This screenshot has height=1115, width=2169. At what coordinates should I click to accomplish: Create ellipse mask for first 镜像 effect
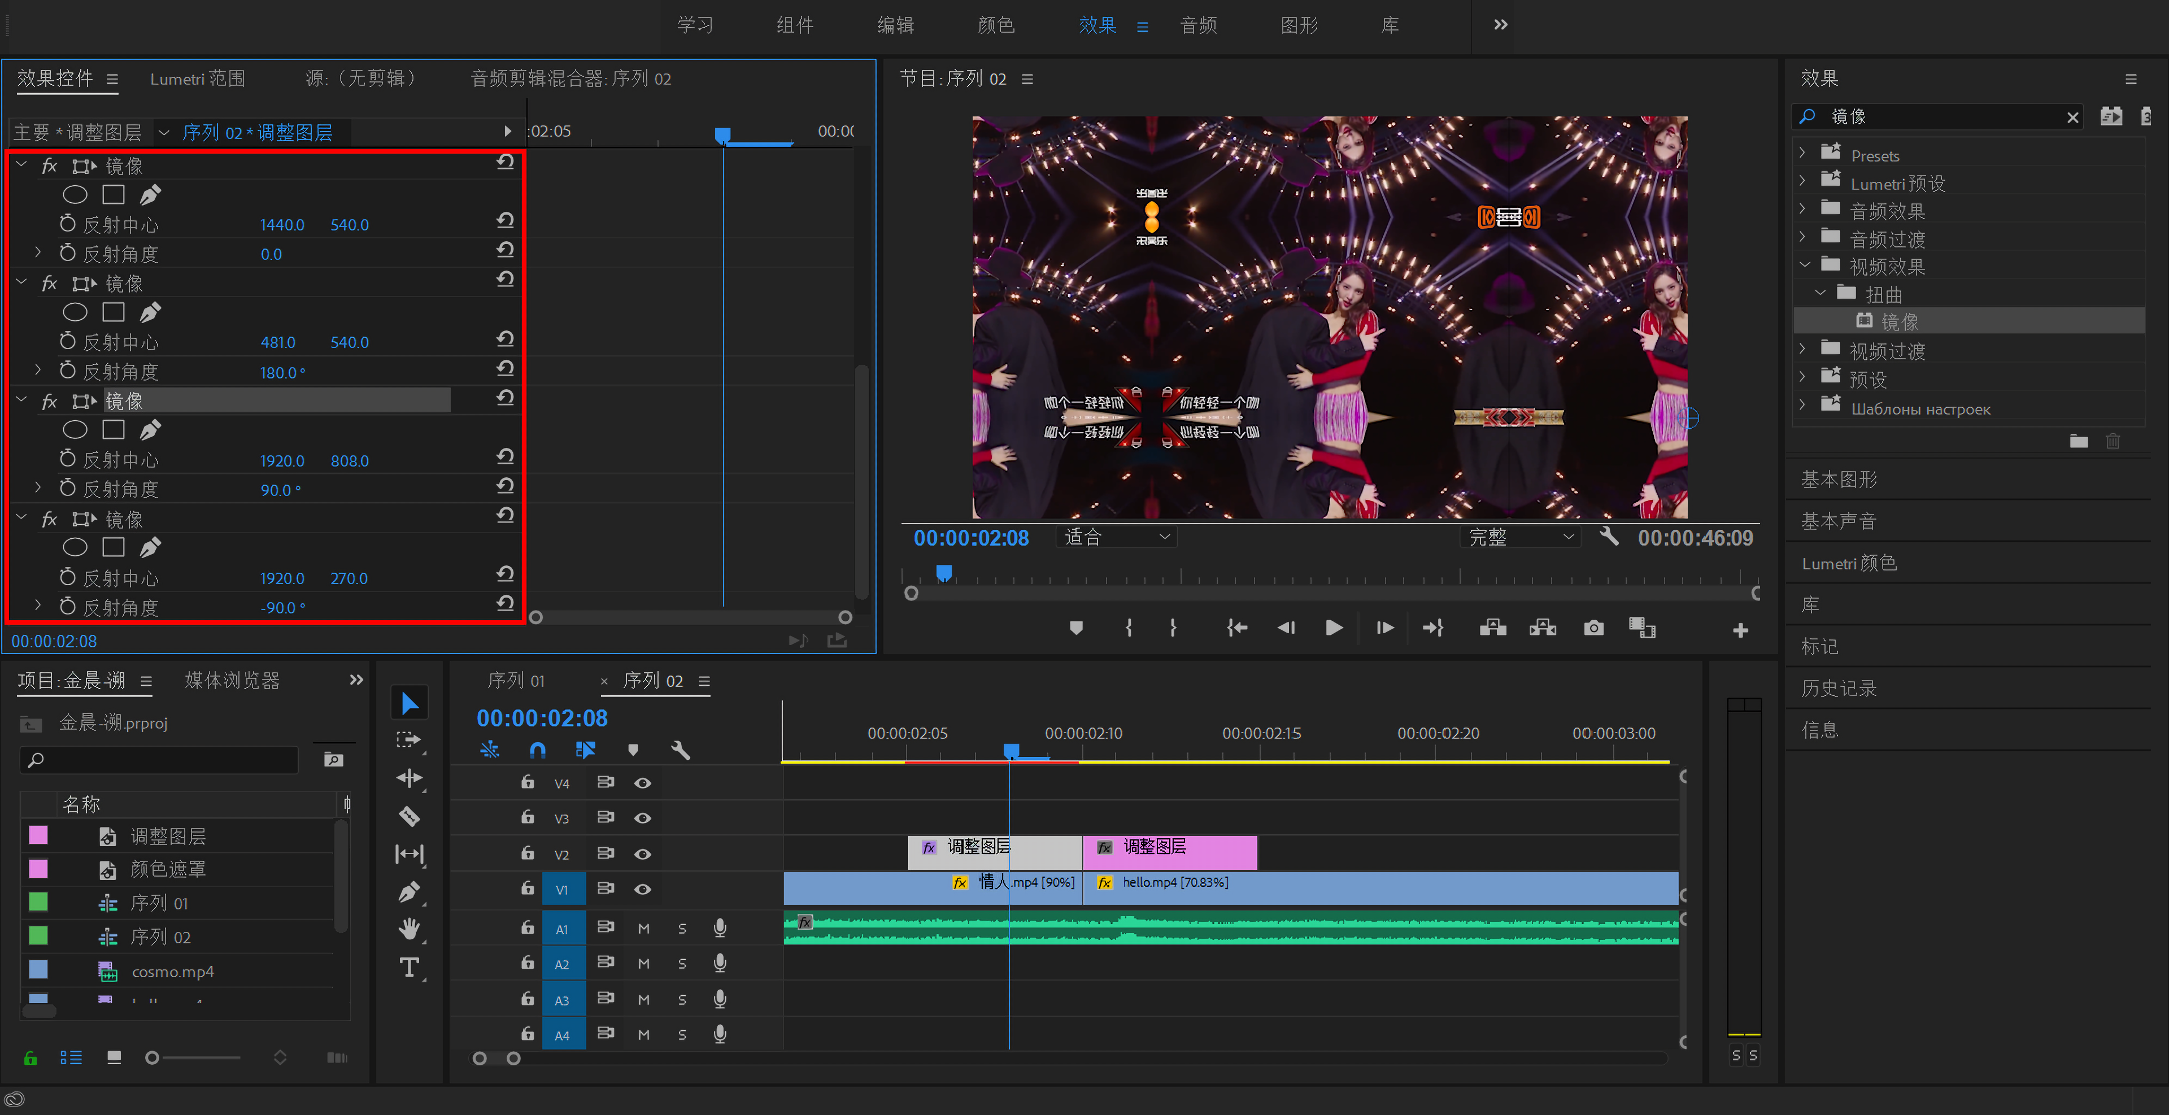pos(75,194)
